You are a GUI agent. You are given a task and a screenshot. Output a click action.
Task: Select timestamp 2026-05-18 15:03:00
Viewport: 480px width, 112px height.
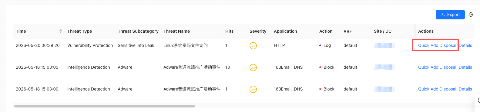[37, 89]
